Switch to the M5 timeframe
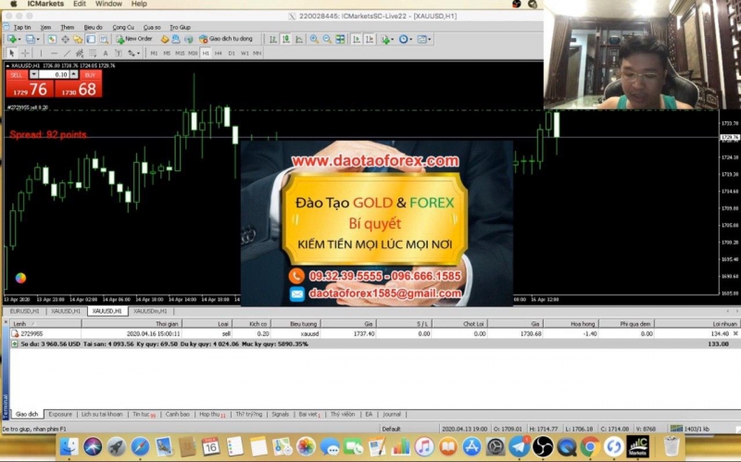 [167, 54]
